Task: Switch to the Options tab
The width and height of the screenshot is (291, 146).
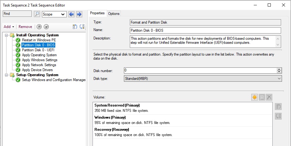Action: tap(114, 14)
